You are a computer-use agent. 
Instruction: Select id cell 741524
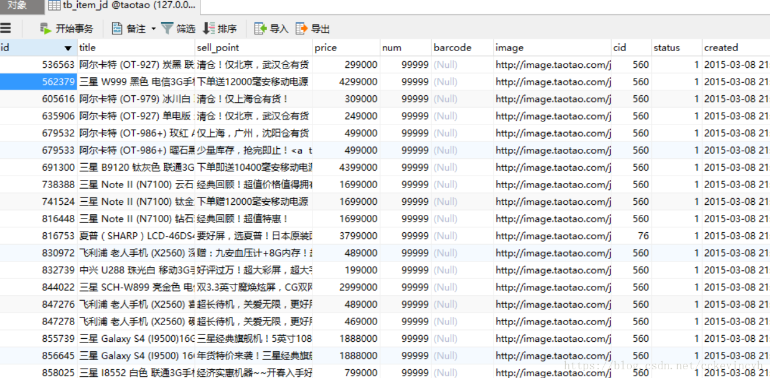[x=39, y=202]
